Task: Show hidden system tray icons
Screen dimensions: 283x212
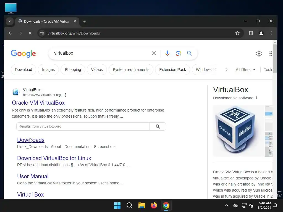Action: coord(227,205)
